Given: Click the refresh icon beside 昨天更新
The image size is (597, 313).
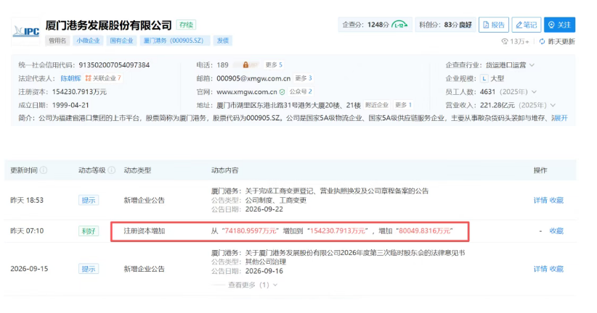Looking at the screenshot, I should pos(542,41).
